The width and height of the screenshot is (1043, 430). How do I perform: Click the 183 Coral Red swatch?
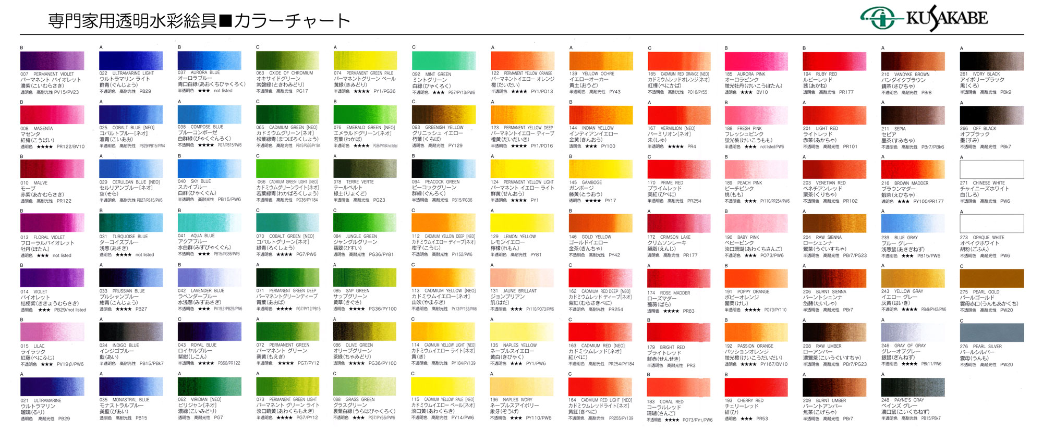point(678,387)
